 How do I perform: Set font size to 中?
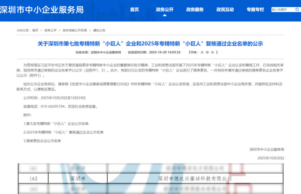207,52
